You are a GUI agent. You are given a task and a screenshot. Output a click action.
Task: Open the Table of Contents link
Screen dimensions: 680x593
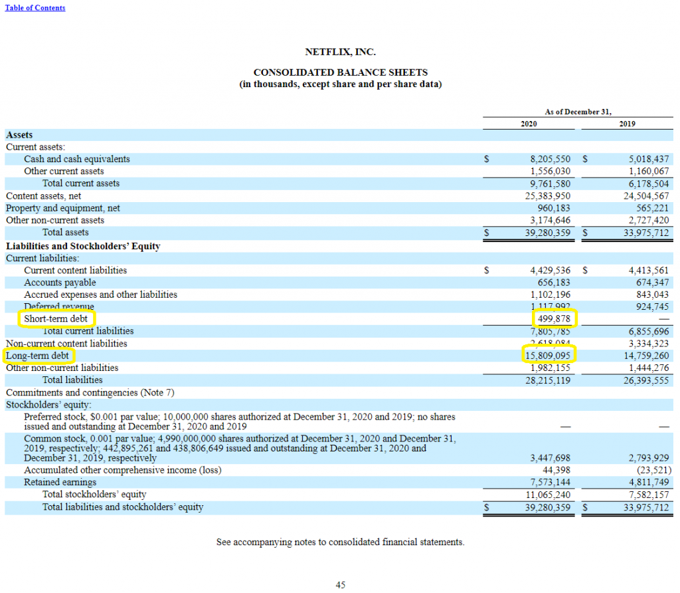(35, 8)
